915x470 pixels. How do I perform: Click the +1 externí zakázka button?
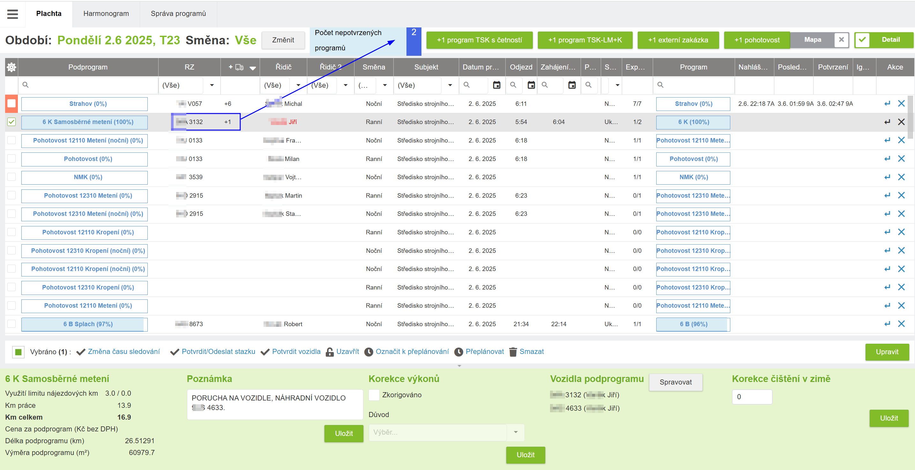[x=678, y=40]
